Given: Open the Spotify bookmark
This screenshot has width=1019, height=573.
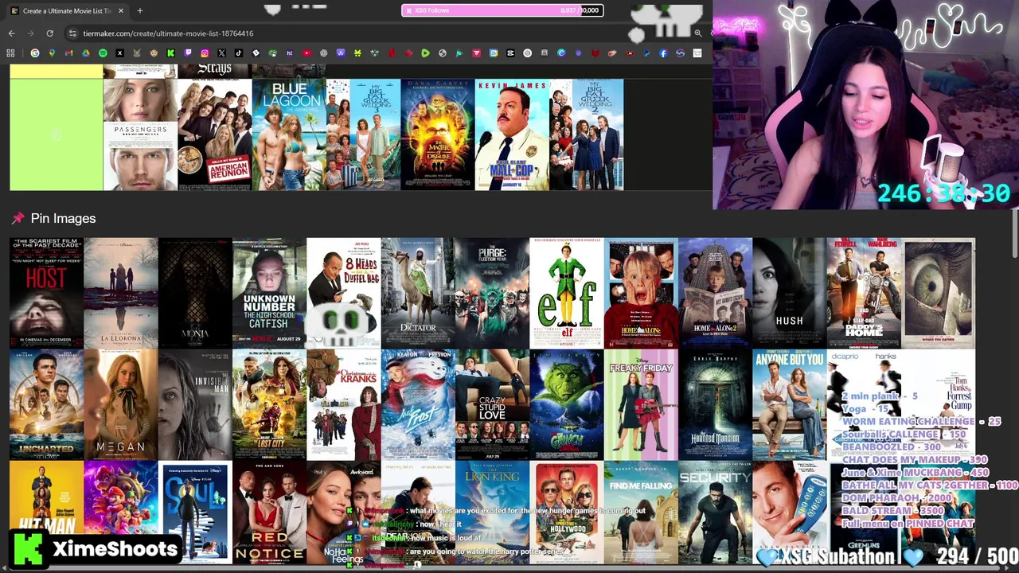Looking at the screenshot, I should [x=103, y=53].
